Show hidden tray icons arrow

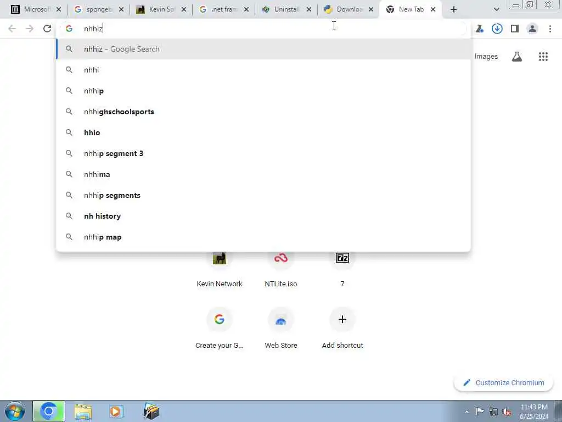pos(467,412)
